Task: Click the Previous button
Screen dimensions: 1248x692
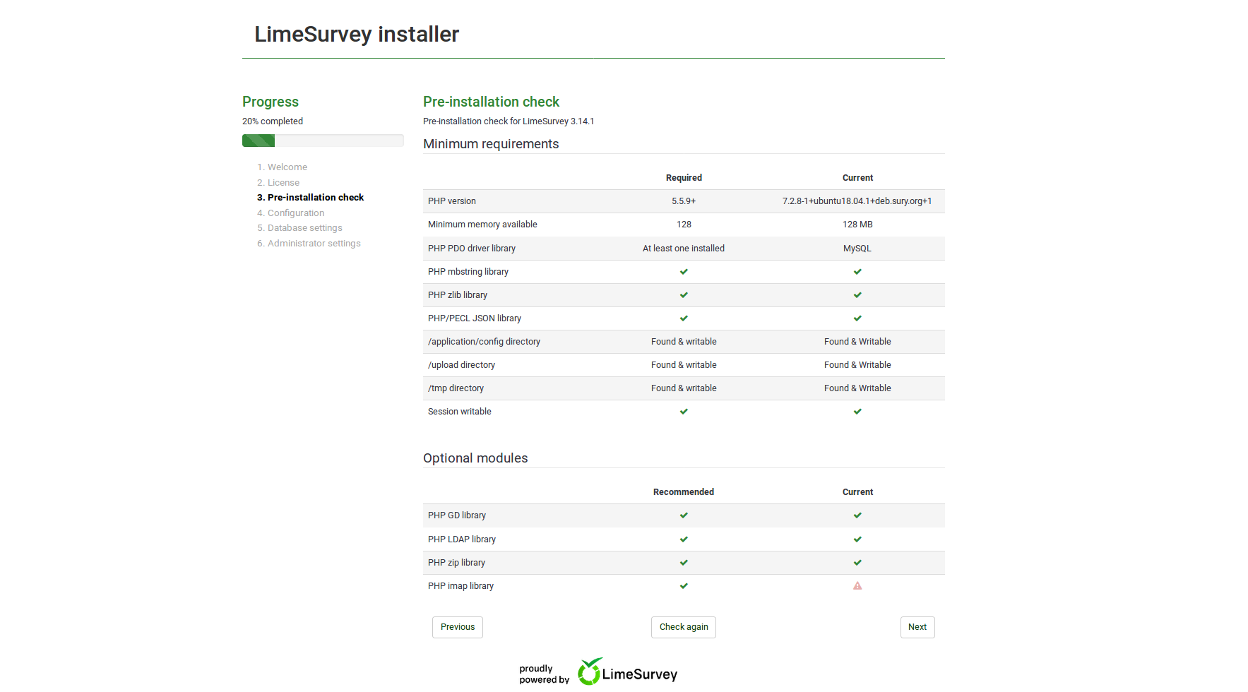Action: pyautogui.click(x=458, y=627)
